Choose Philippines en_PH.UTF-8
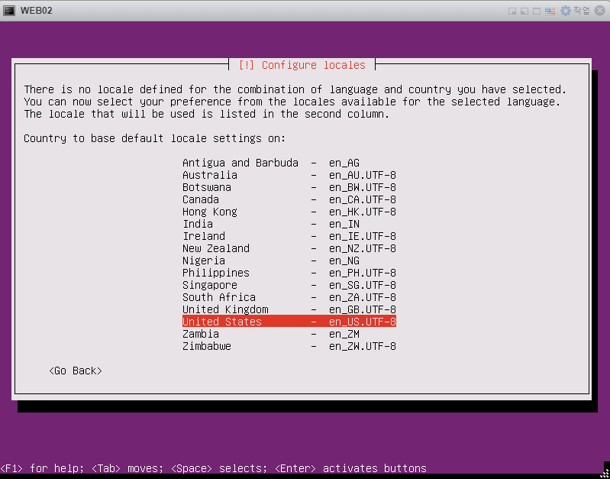610x479 pixels. click(289, 273)
